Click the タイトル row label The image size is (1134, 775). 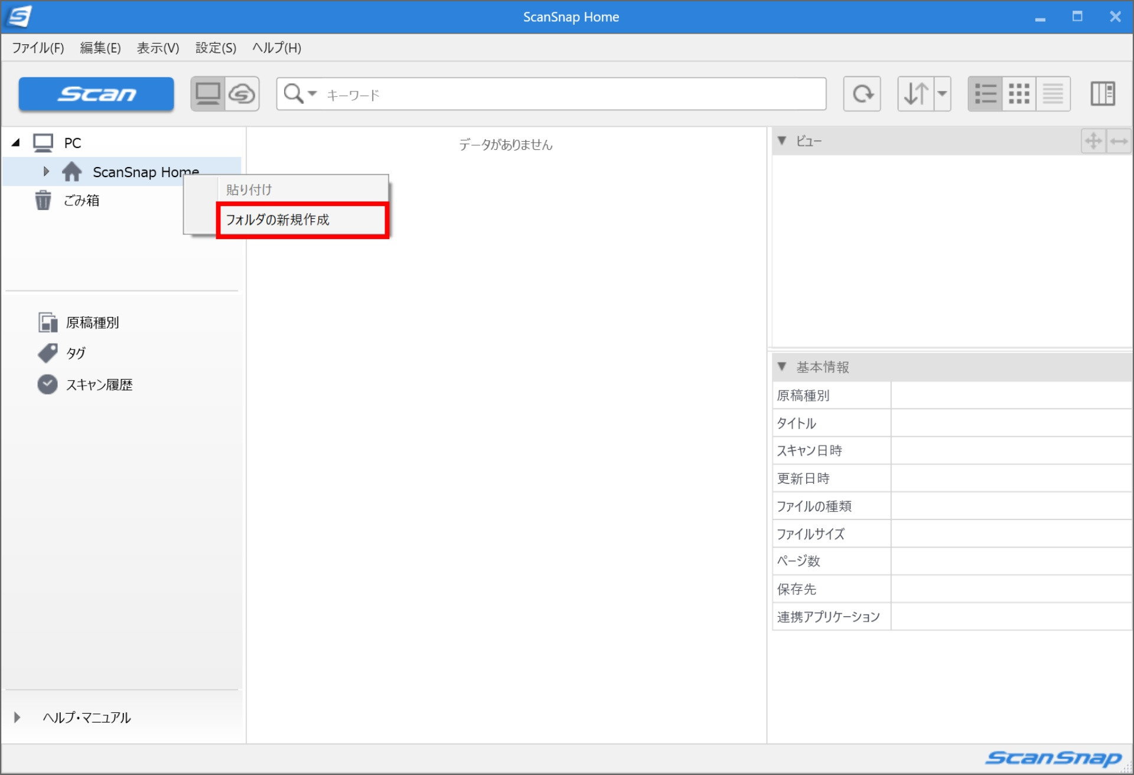tap(796, 423)
